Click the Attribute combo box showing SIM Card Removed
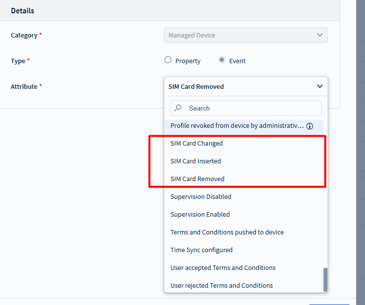 click(237, 86)
